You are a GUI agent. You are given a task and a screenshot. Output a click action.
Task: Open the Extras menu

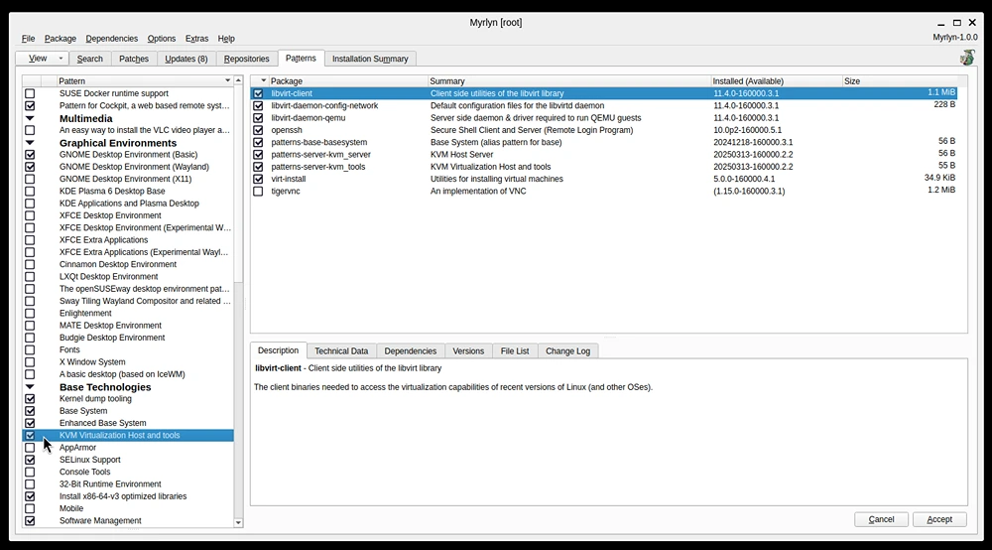(196, 39)
